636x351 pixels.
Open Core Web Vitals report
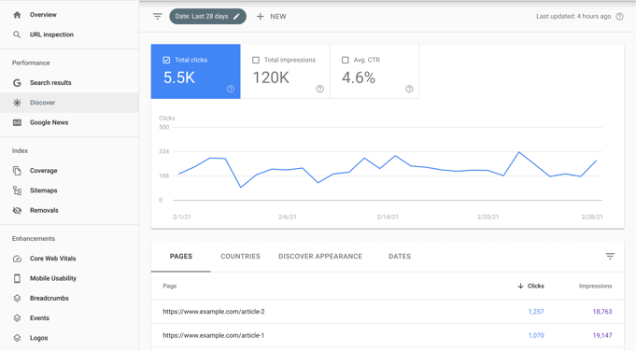[69, 259]
